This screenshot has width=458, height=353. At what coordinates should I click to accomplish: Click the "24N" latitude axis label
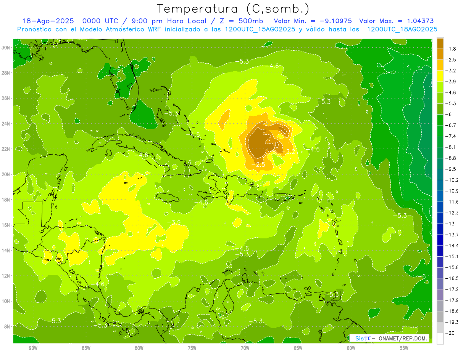tap(6, 123)
